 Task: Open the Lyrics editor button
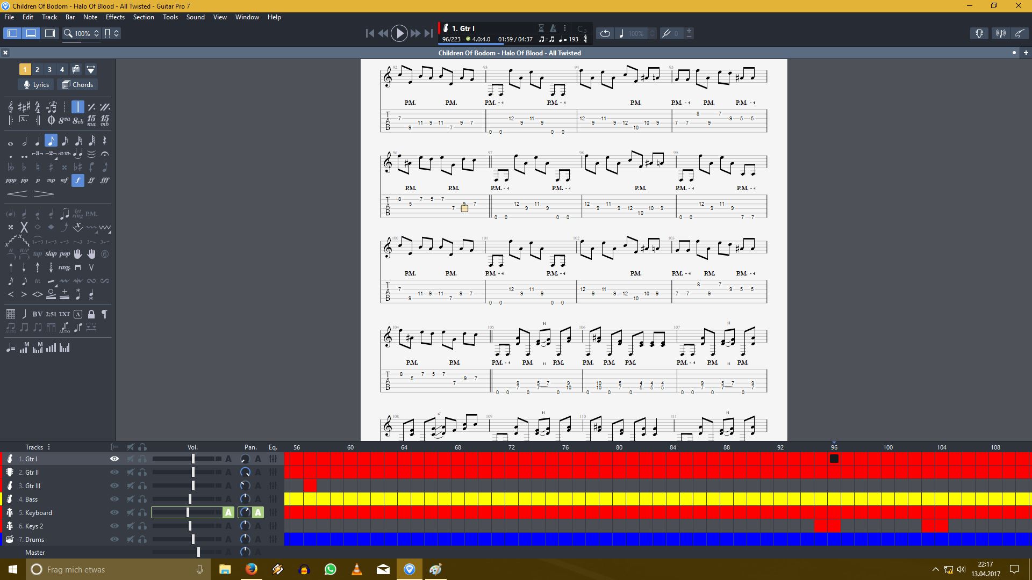point(36,84)
